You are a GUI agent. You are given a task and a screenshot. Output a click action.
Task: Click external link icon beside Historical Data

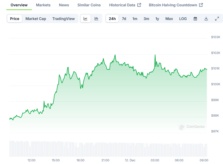[139, 5]
